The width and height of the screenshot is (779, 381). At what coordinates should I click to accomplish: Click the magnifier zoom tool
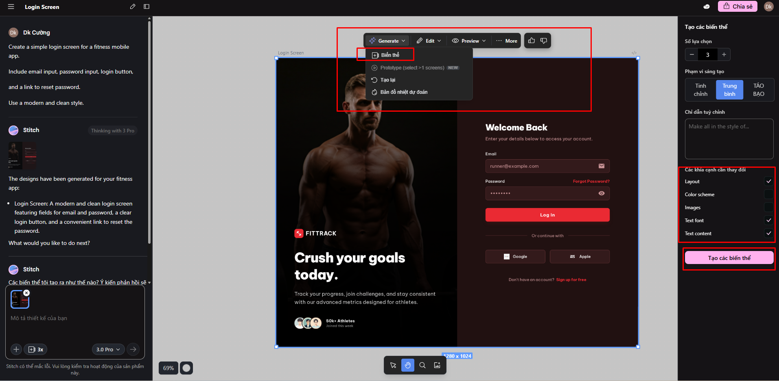[422, 365]
